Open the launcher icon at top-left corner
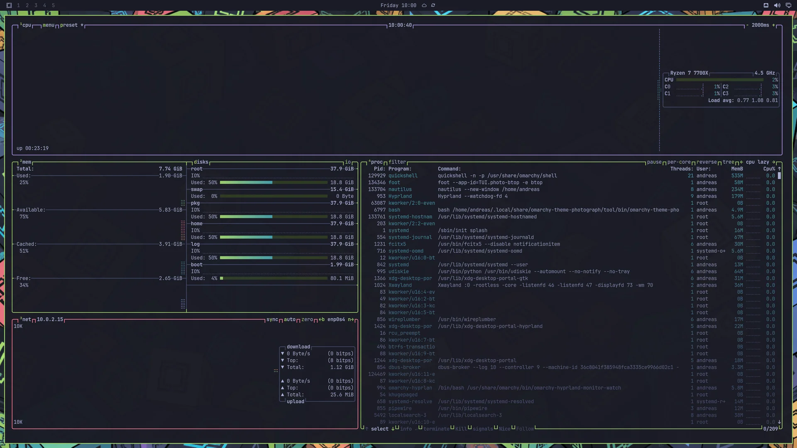Viewport: 797px width, 448px height. (9, 5)
